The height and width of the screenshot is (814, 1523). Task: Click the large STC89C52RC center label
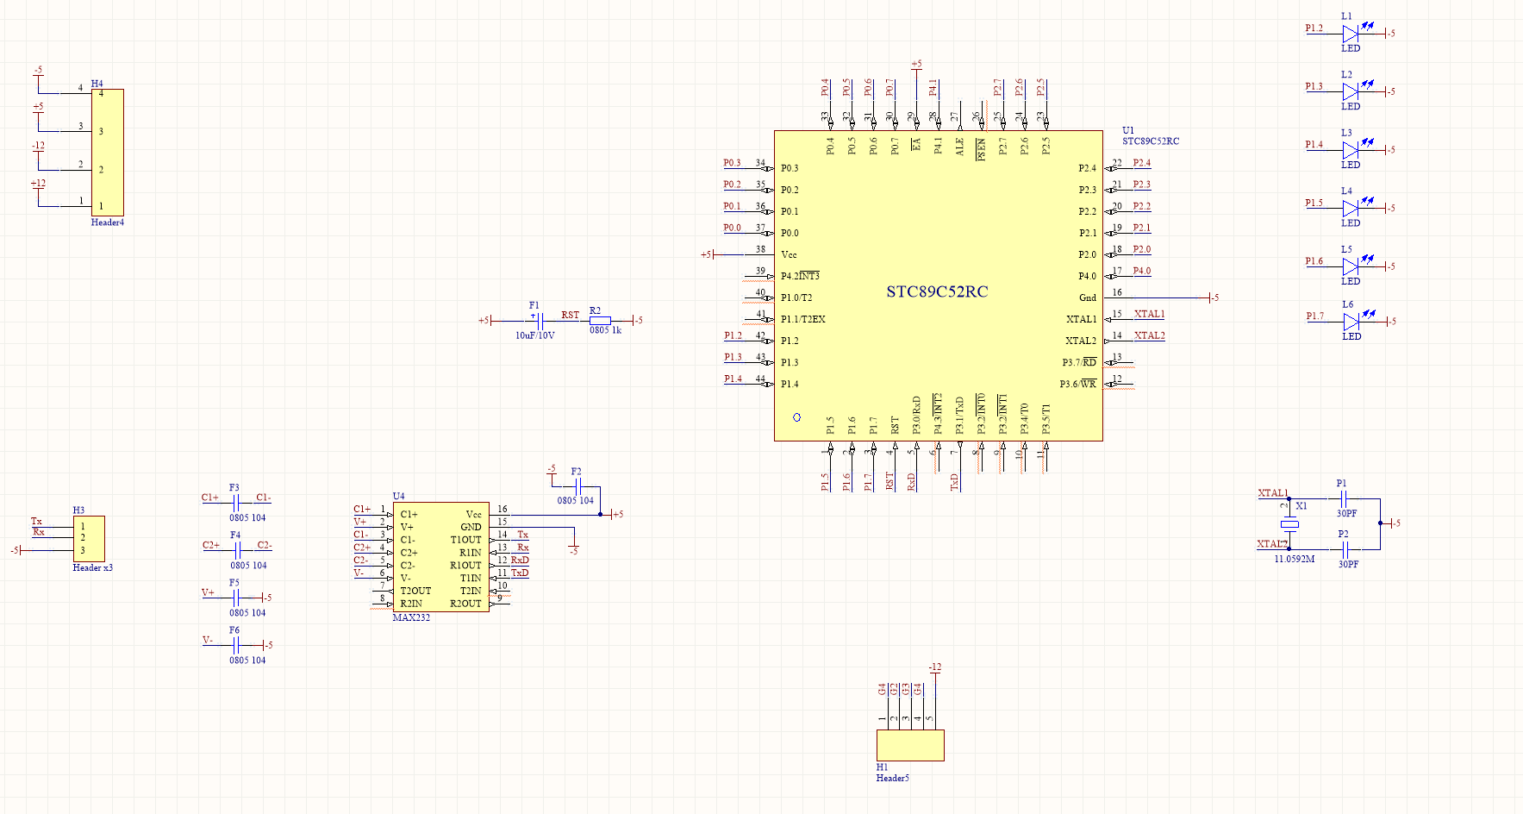point(937,291)
